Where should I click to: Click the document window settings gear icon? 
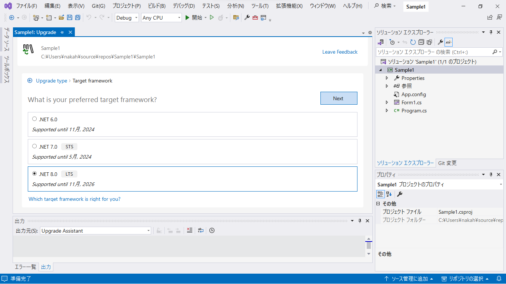tap(370, 33)
